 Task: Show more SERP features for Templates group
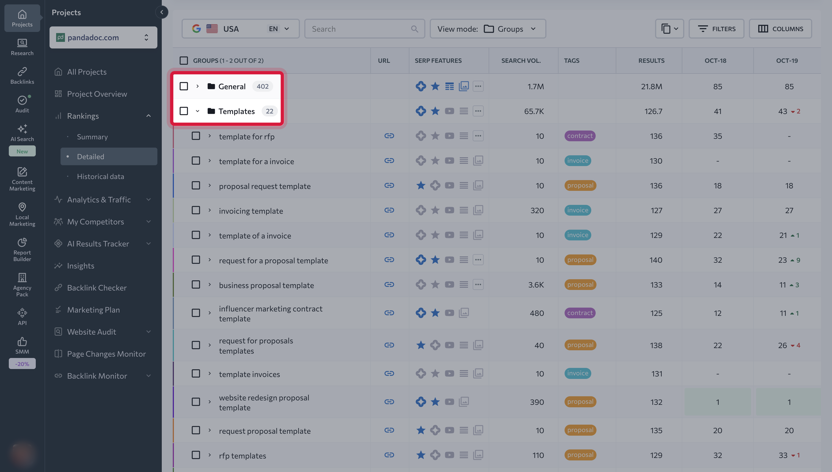coord(478,111)
